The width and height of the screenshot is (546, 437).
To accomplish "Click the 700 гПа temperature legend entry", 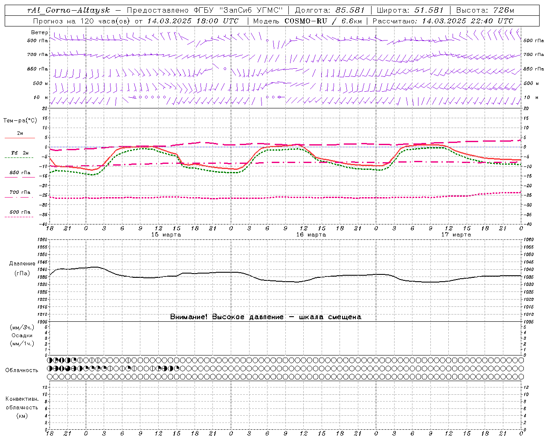I will [x=20, y=192].
